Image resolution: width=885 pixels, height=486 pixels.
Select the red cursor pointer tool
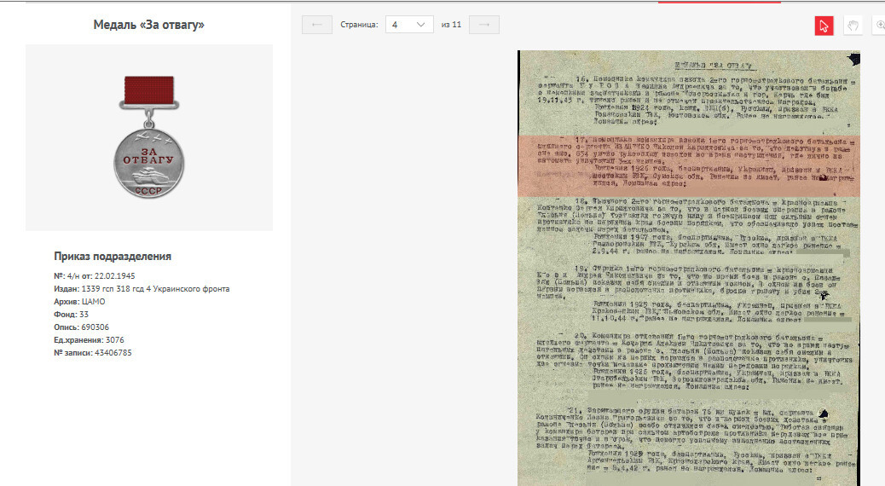[x=824, y=26]
